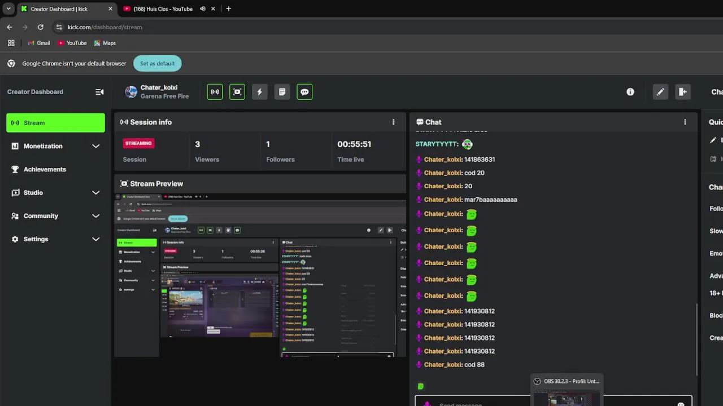This screenshot has height=406, width=723.
Task: Open the Achievements sidebar item
Action: [x=55, y=169]
